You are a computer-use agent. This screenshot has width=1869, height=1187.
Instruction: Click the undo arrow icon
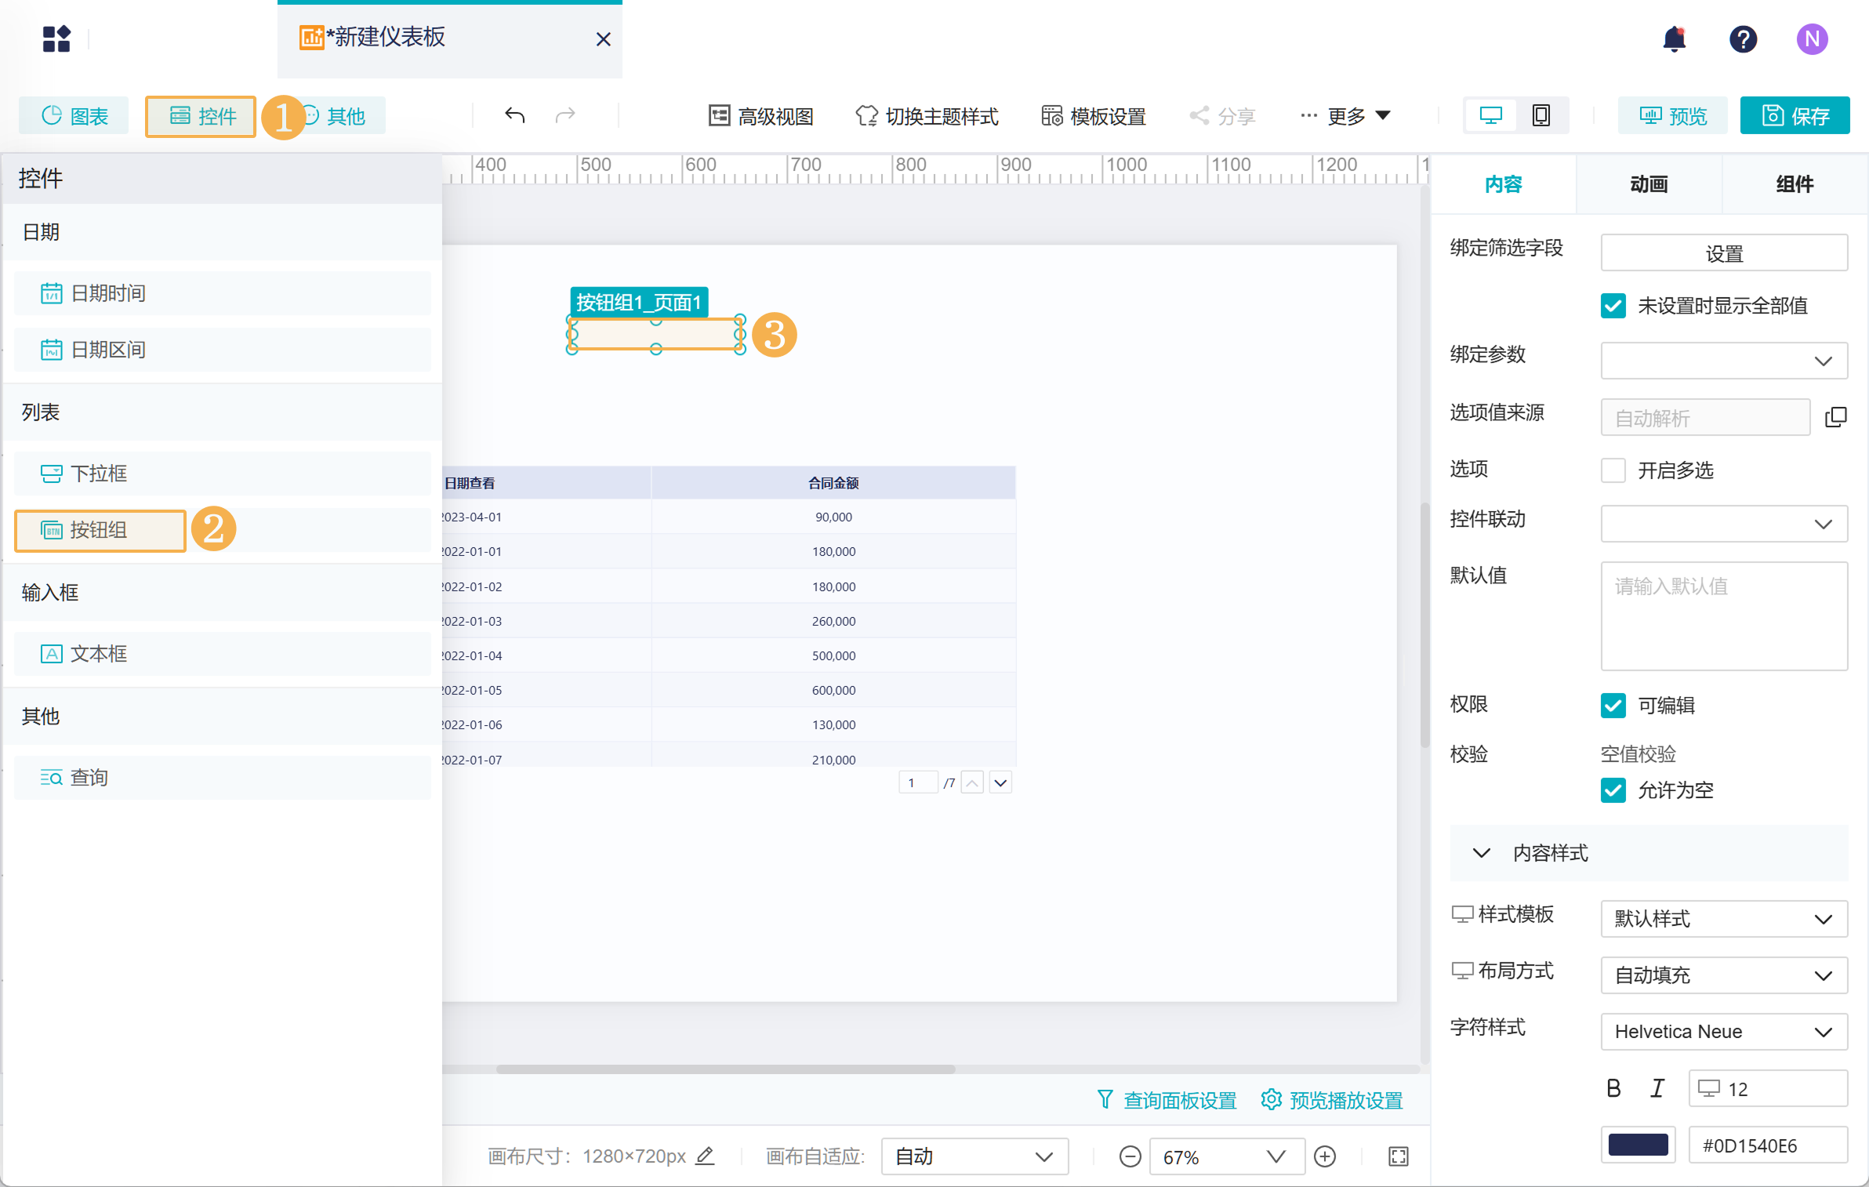[x=514, y=116]
